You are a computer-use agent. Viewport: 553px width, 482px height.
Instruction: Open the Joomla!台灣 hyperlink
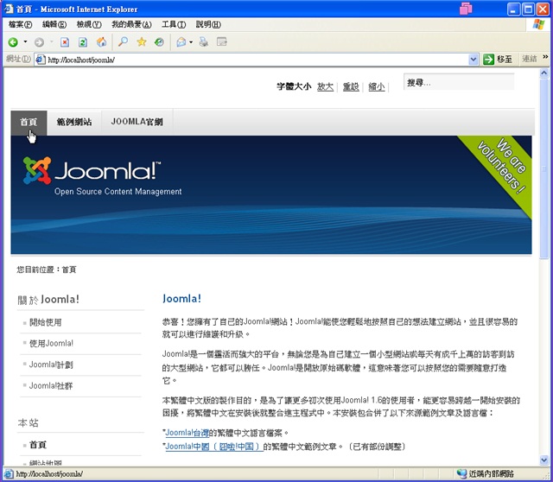click(187, 433)
